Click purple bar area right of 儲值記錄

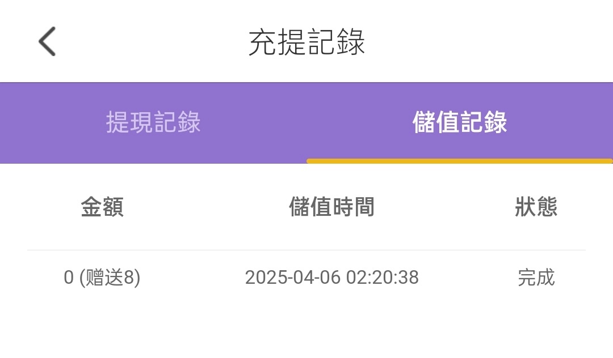point(562,122)
